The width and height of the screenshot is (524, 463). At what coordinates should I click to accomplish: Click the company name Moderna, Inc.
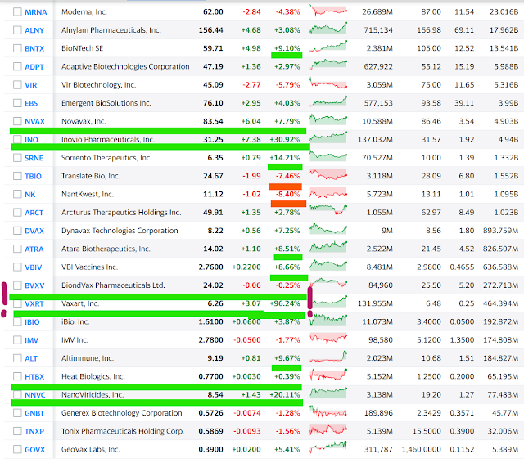tap(84, 12)
